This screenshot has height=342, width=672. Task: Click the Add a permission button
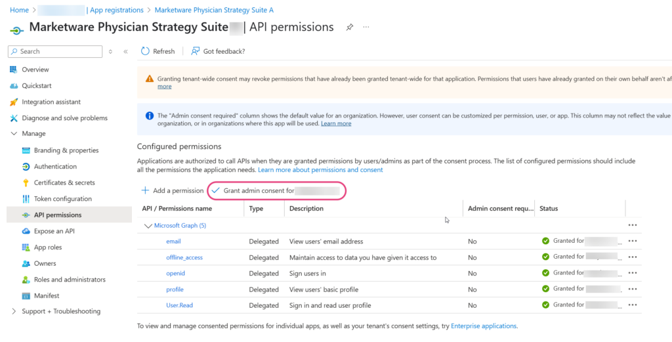[173, 191]
